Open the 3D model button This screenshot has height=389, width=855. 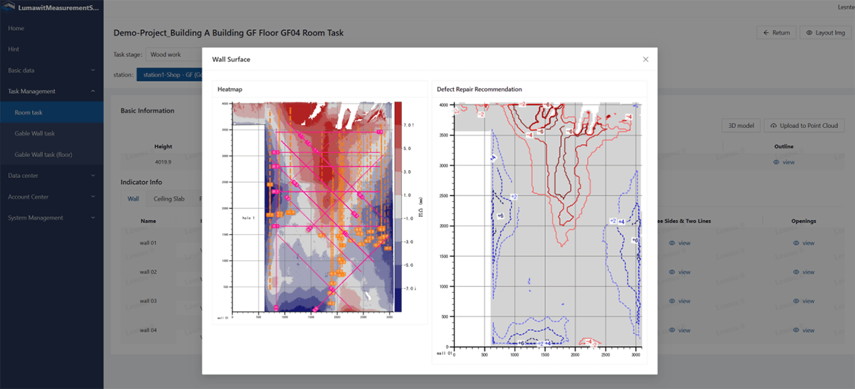tap(741, 126)
